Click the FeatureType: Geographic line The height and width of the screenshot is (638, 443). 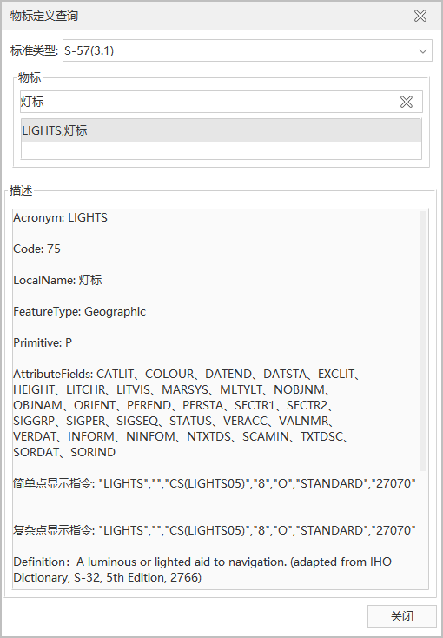tap(79, 312)
